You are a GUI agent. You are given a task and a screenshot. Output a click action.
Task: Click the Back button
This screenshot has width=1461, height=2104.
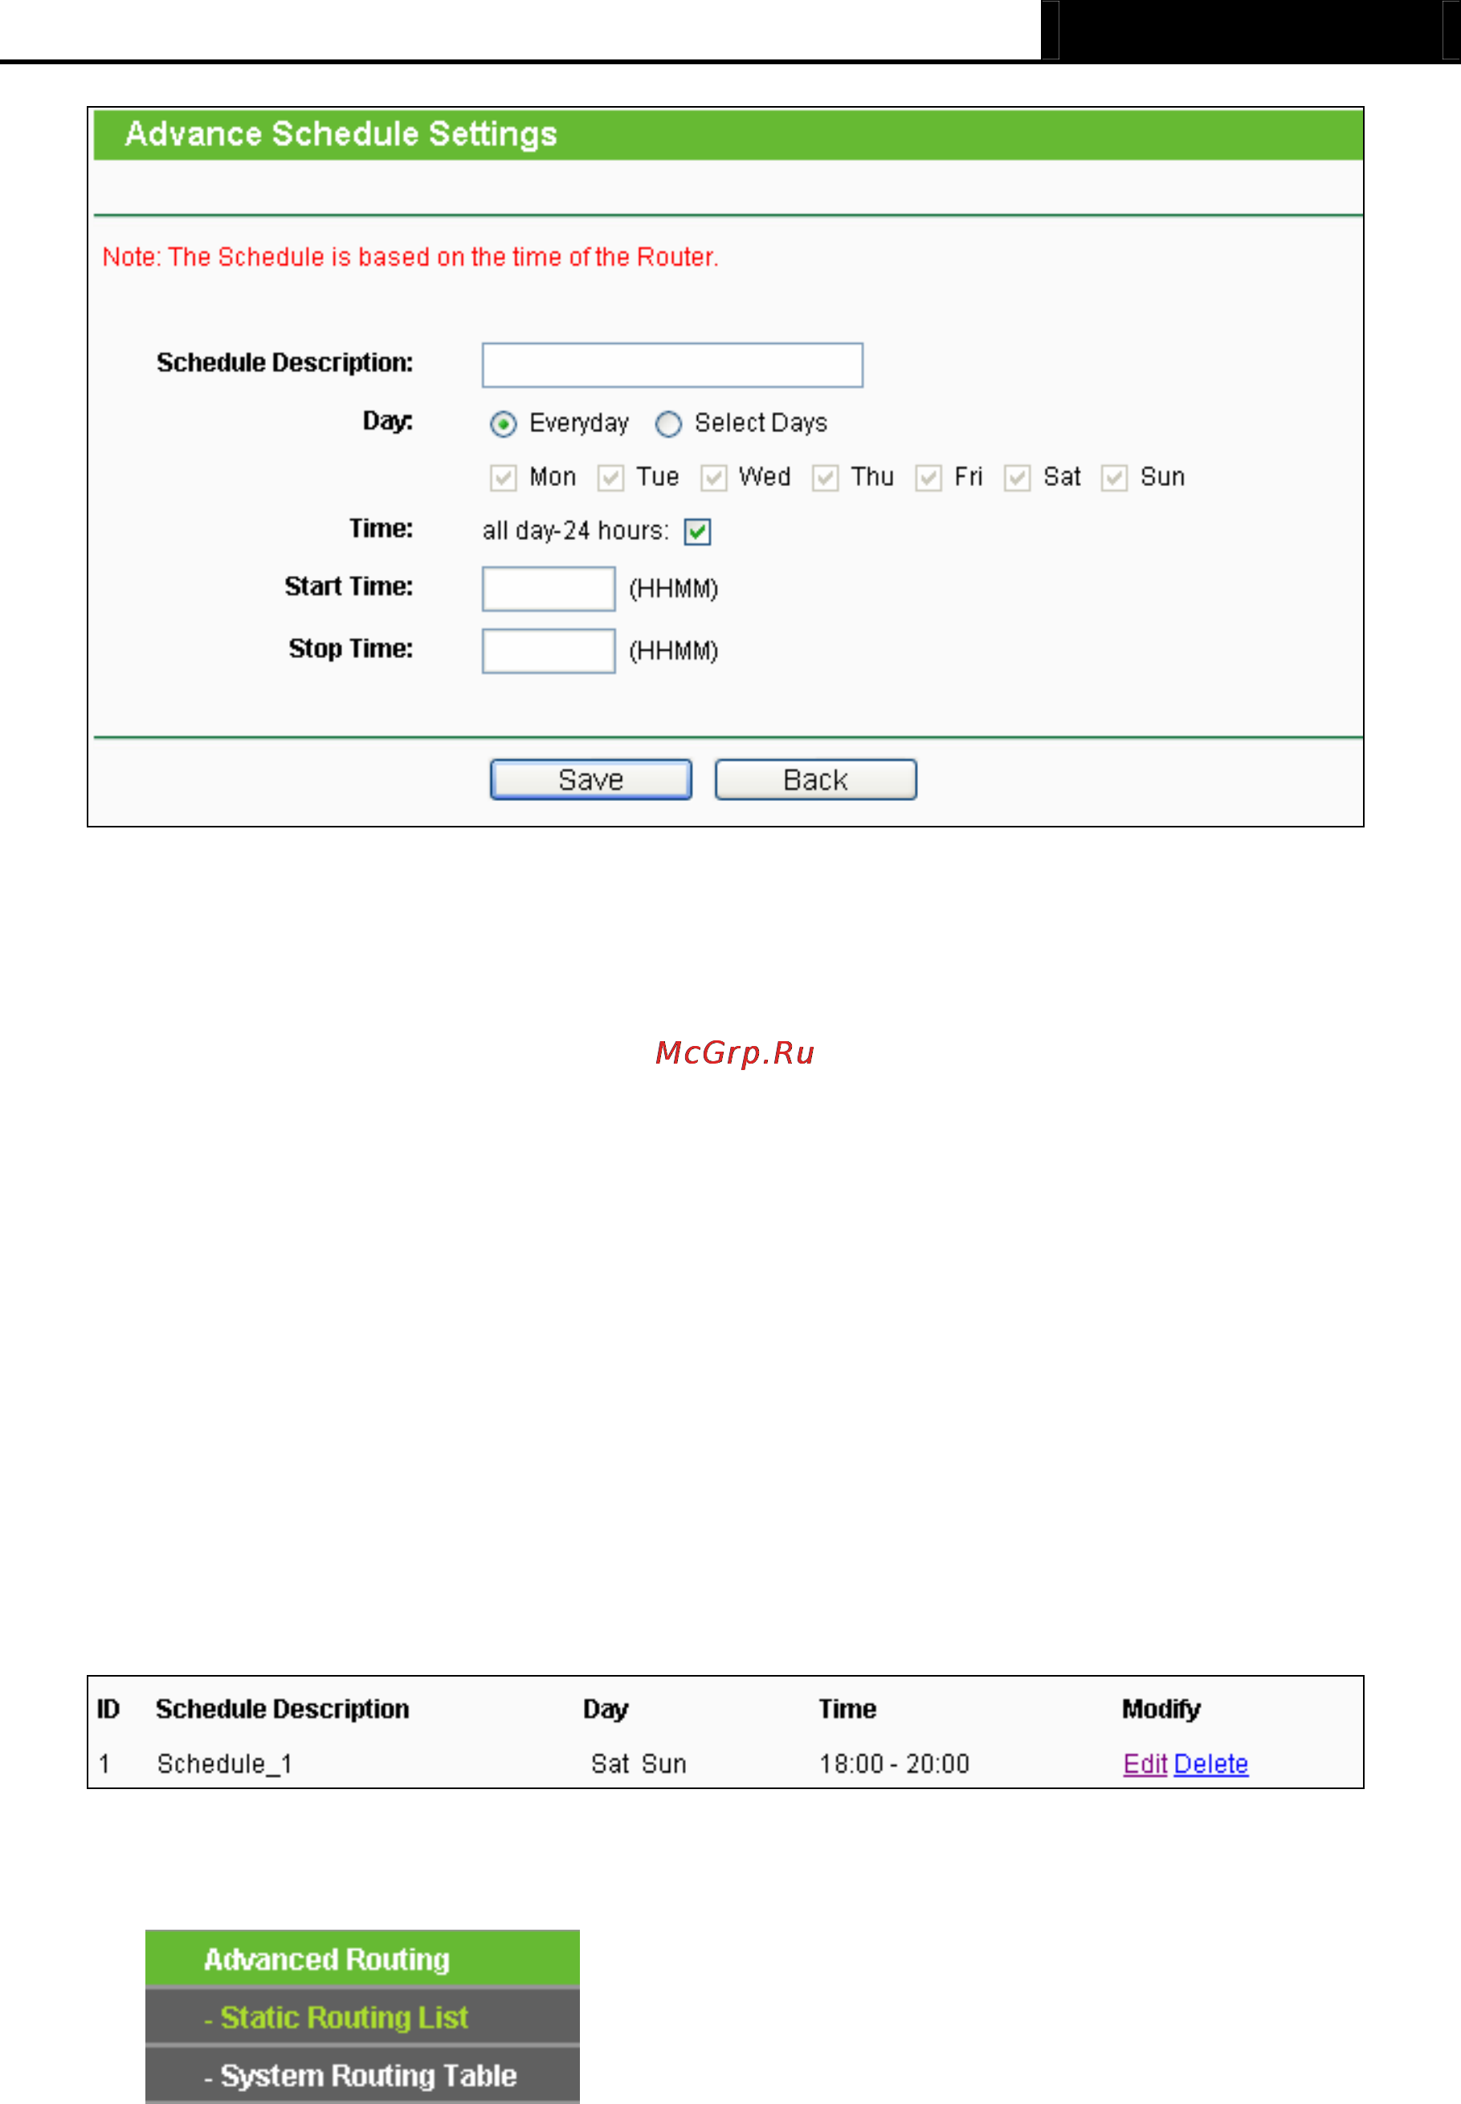(x=815, y=780)
